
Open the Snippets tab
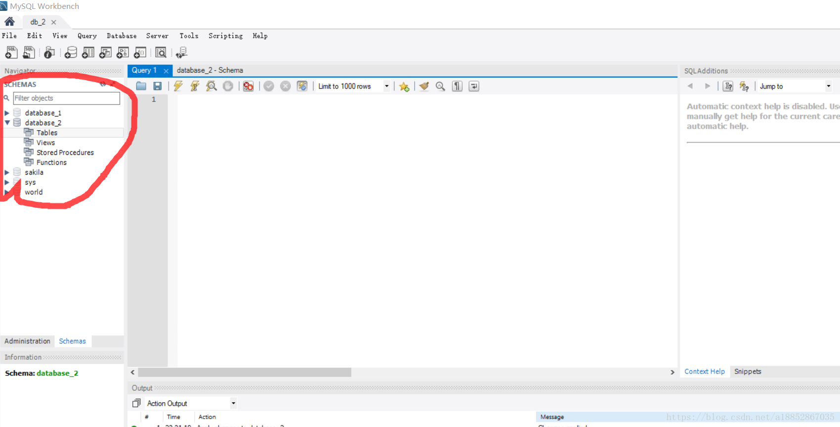tap(748, 372)
